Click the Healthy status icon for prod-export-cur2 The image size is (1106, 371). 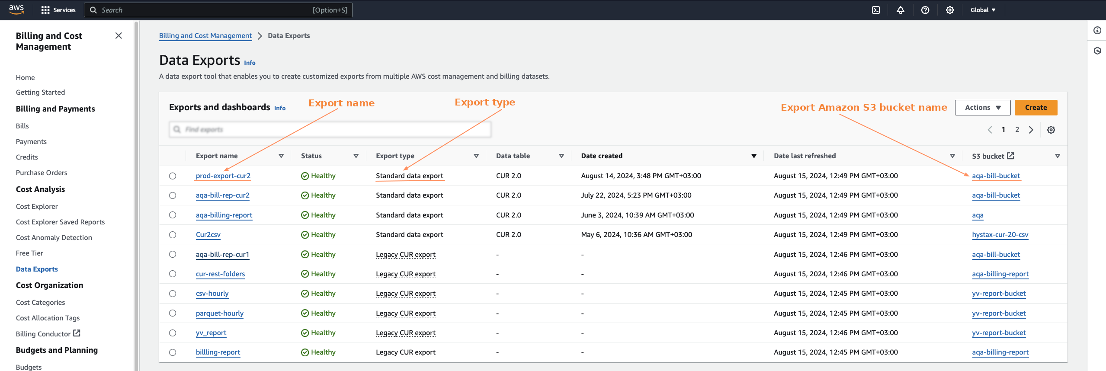(x=305, y=176)
